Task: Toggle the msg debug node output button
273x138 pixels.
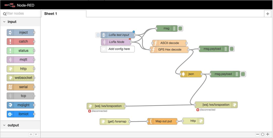Action: 180,28
